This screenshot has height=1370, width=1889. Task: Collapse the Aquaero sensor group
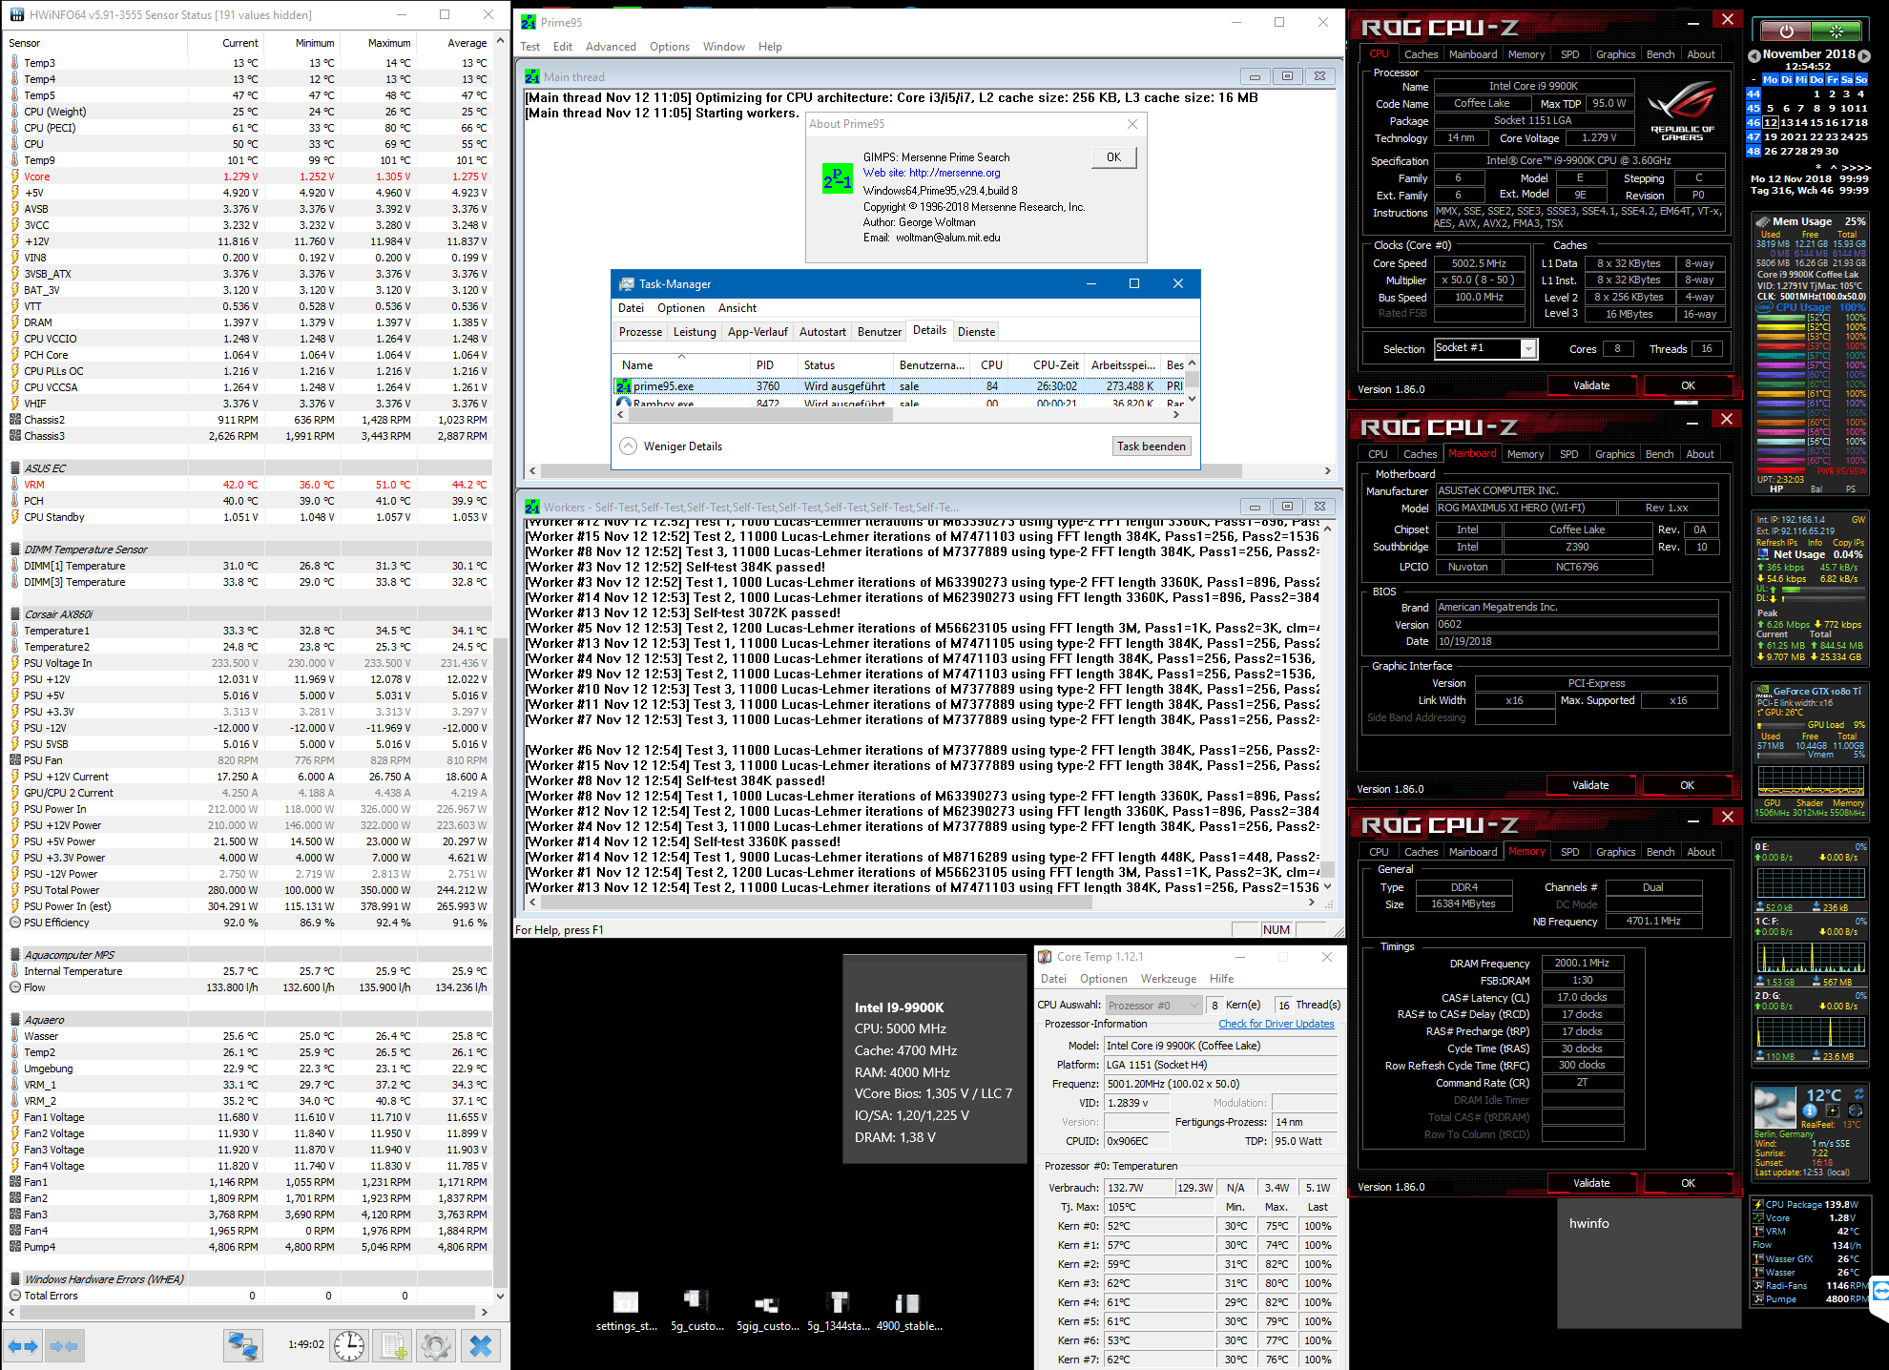tap(15, 1020)
